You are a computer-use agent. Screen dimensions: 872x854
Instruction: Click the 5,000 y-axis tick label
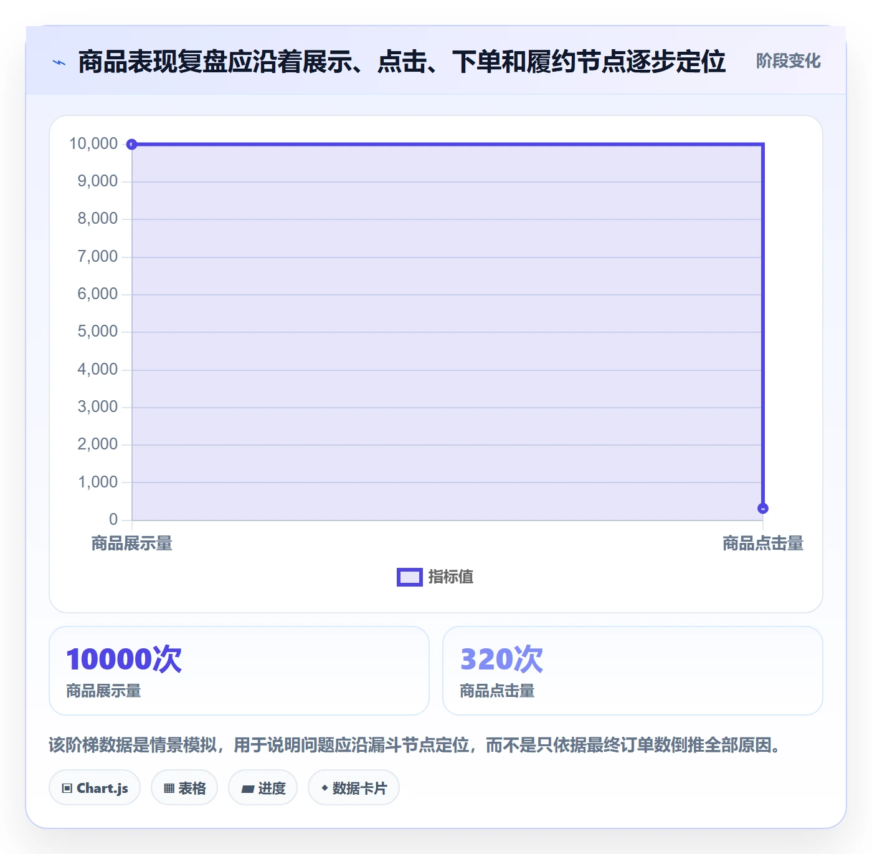point(98,332)
